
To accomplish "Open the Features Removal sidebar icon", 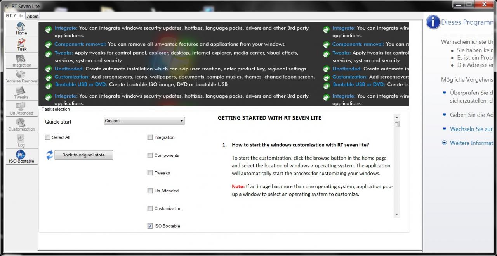I will 21,77.
